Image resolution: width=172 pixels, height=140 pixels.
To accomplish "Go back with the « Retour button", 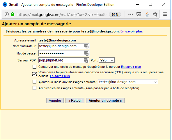I will pyautogui.click(x=75, y=101).
